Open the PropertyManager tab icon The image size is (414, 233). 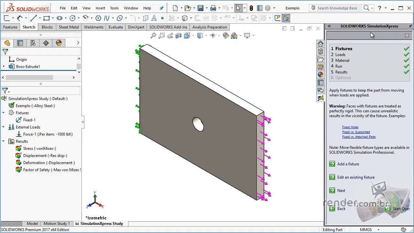pos(20,43)
